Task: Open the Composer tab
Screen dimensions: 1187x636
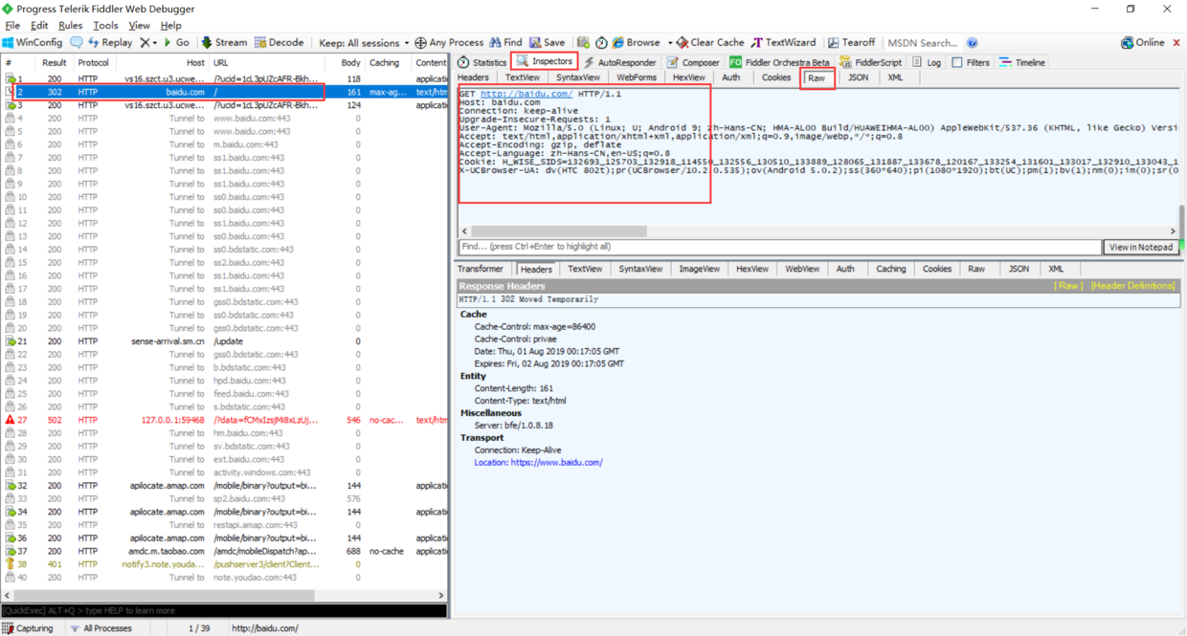Action: pyautogui.click(x=692, y=62)
